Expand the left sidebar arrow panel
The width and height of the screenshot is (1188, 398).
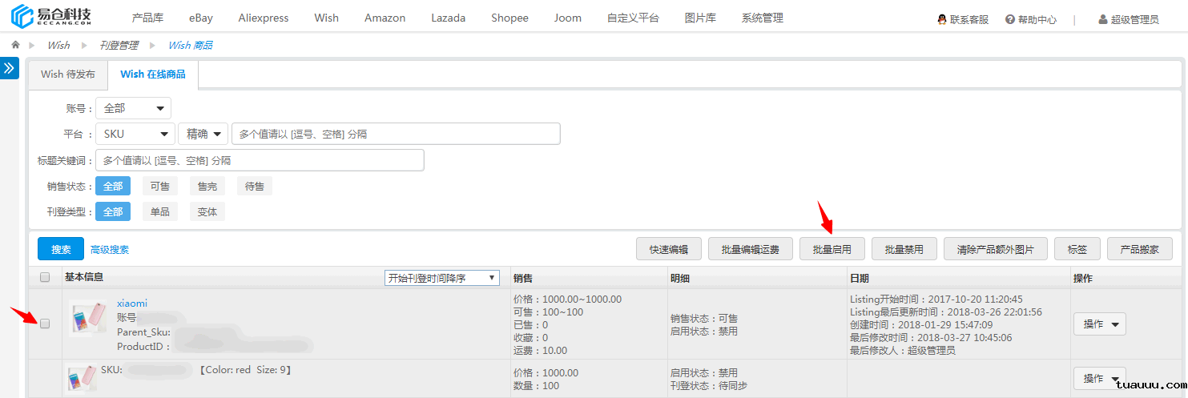(10, 68)
